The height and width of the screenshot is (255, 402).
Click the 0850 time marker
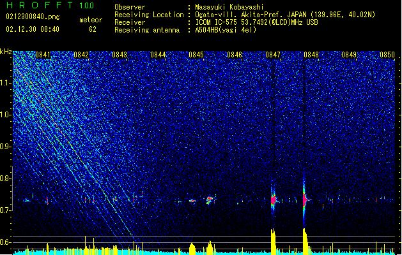(x=387, y=55)
